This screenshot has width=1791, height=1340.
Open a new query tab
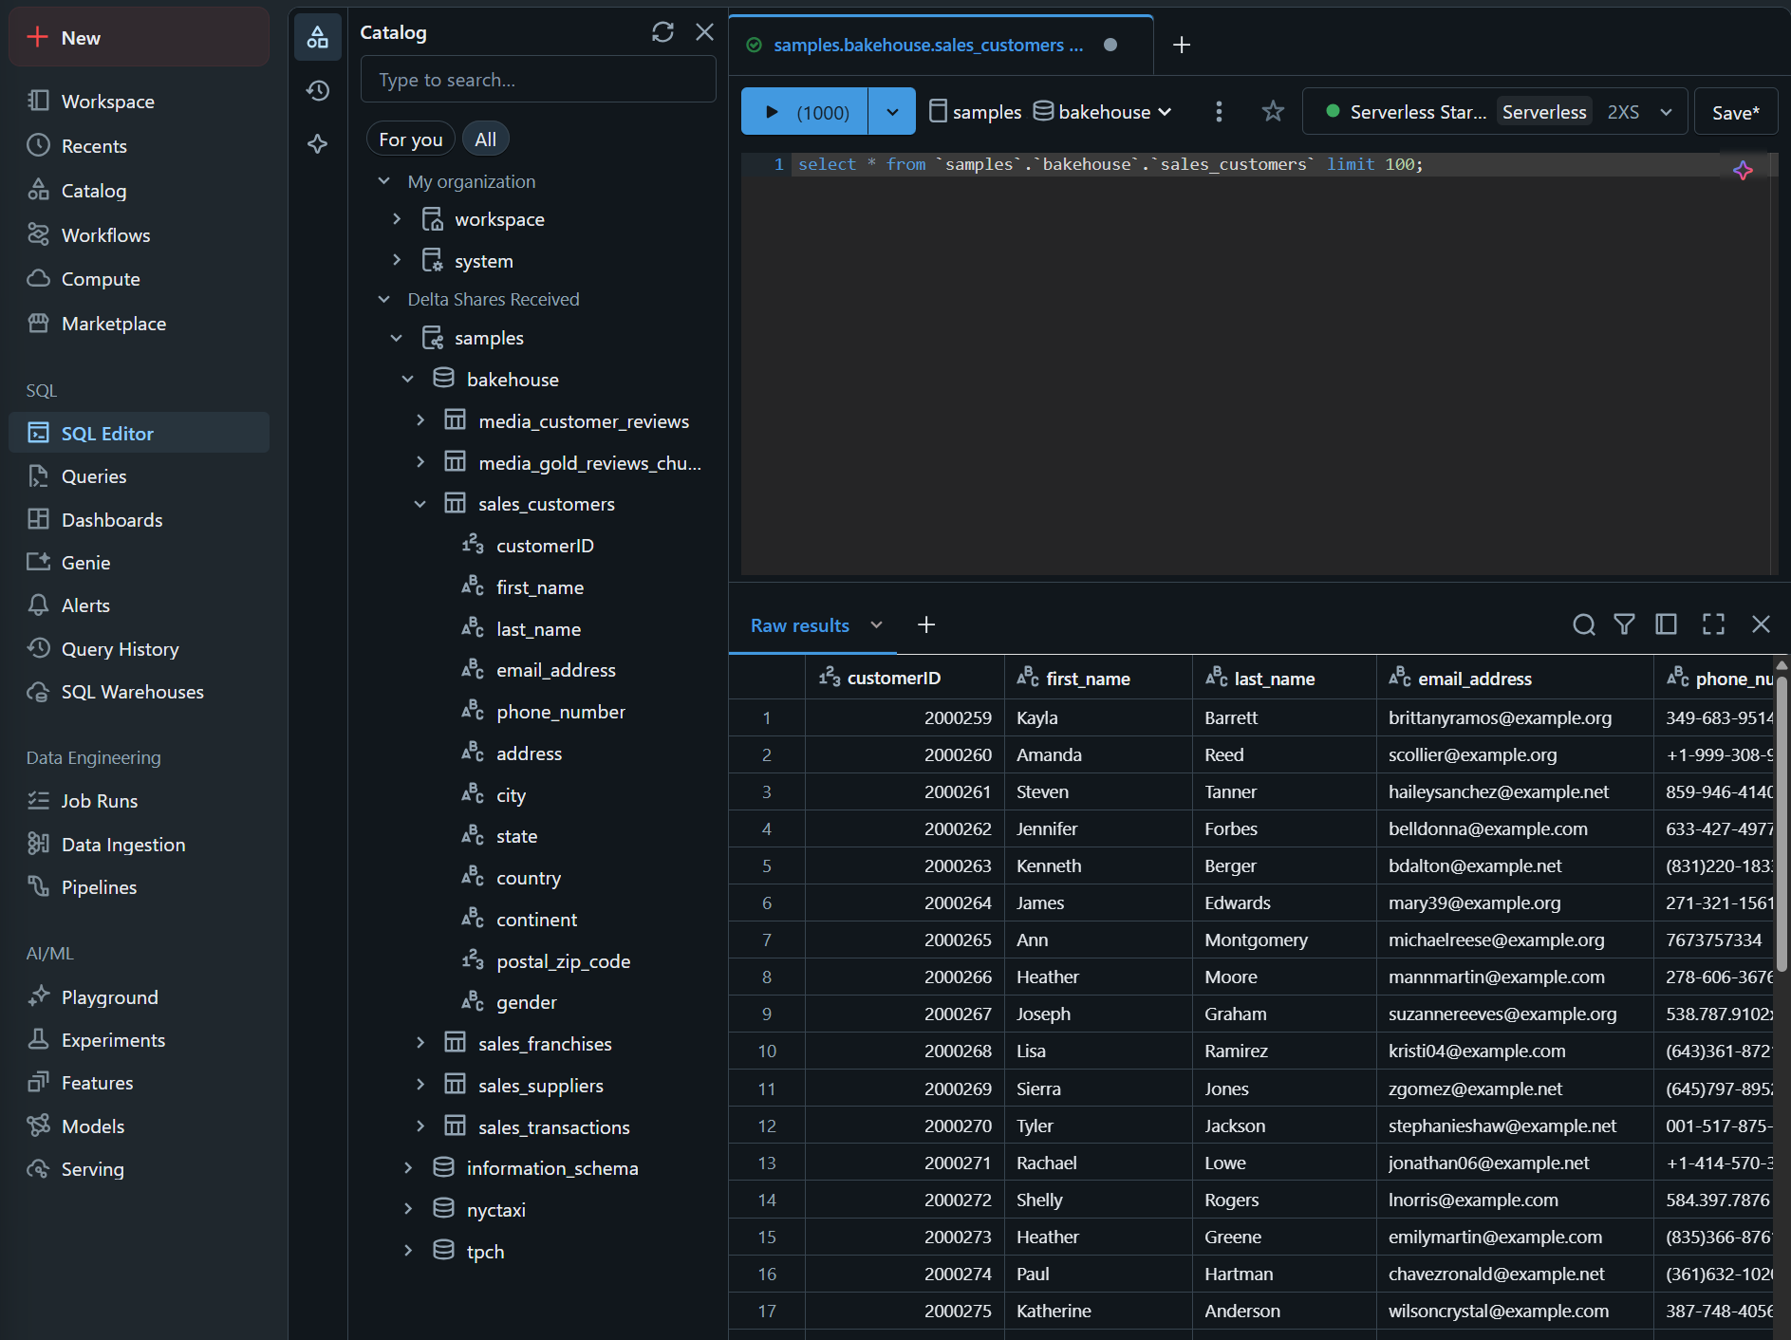pos(1181,45)
